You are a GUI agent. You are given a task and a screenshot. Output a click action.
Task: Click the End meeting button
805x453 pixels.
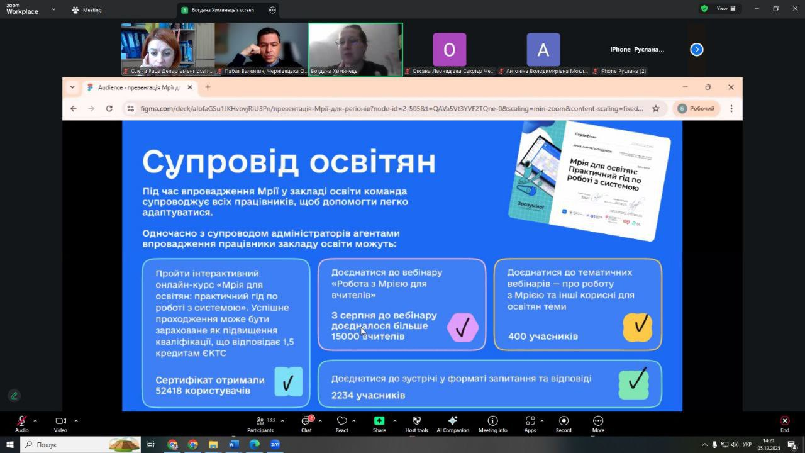[784, 424]
